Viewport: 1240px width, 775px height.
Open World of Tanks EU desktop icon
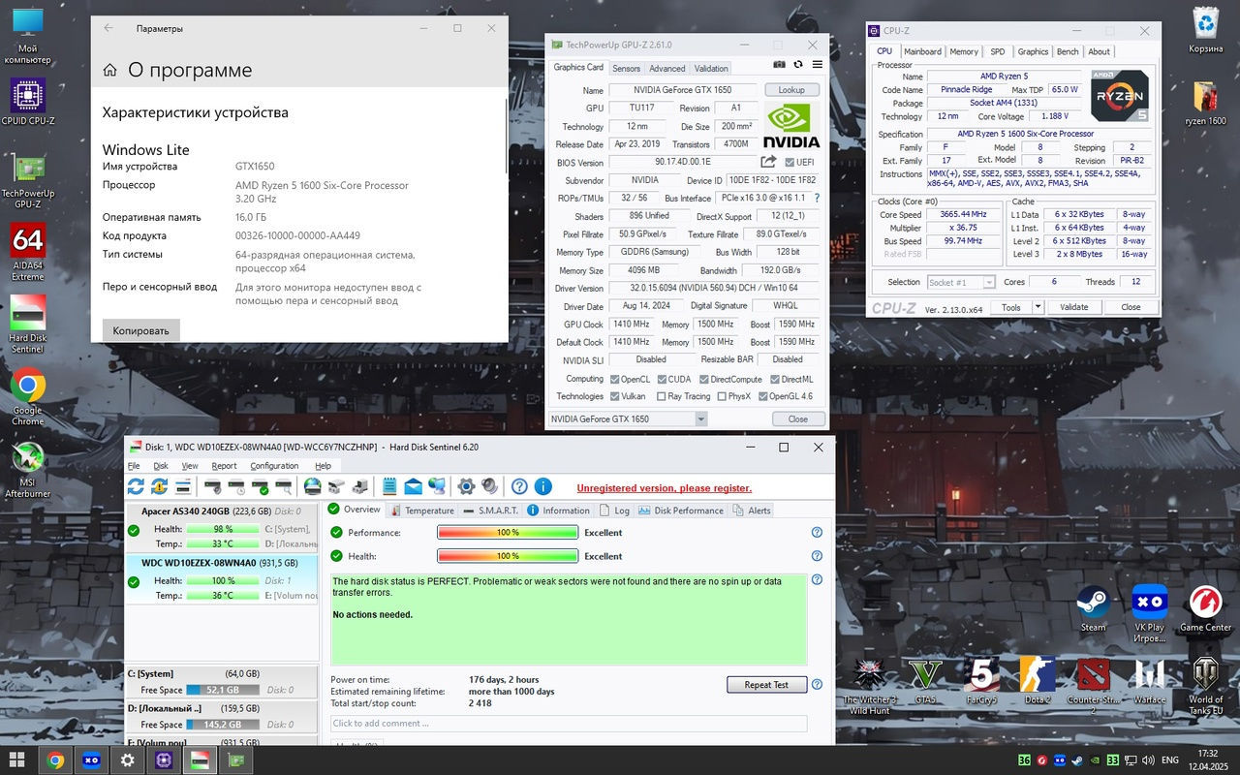(x=1205, y=686)
